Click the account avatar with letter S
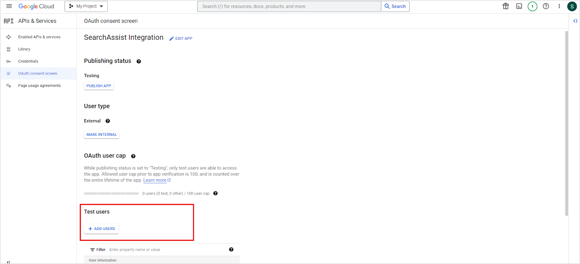580x264 pixels. [572, 6]
